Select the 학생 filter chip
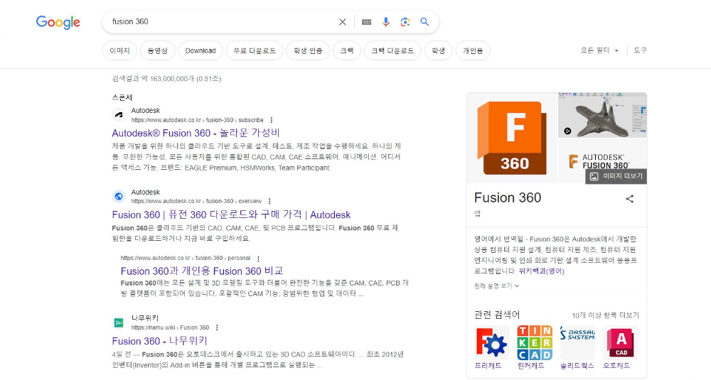711x380 pixels. [x=439, y=50]
